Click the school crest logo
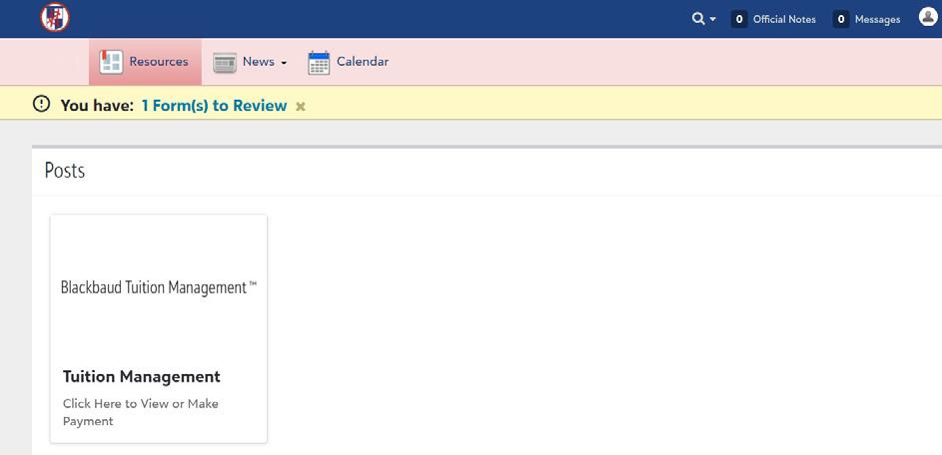 tap(55, 17)
